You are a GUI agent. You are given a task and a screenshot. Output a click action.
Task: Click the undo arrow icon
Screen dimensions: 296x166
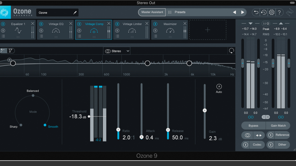point(256,12)
